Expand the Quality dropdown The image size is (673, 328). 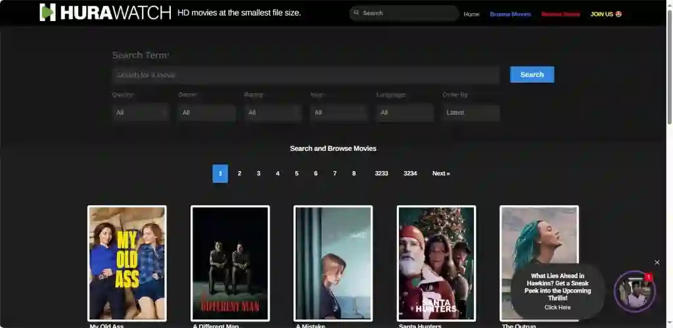pyautogui.click(x=141, y=113)
